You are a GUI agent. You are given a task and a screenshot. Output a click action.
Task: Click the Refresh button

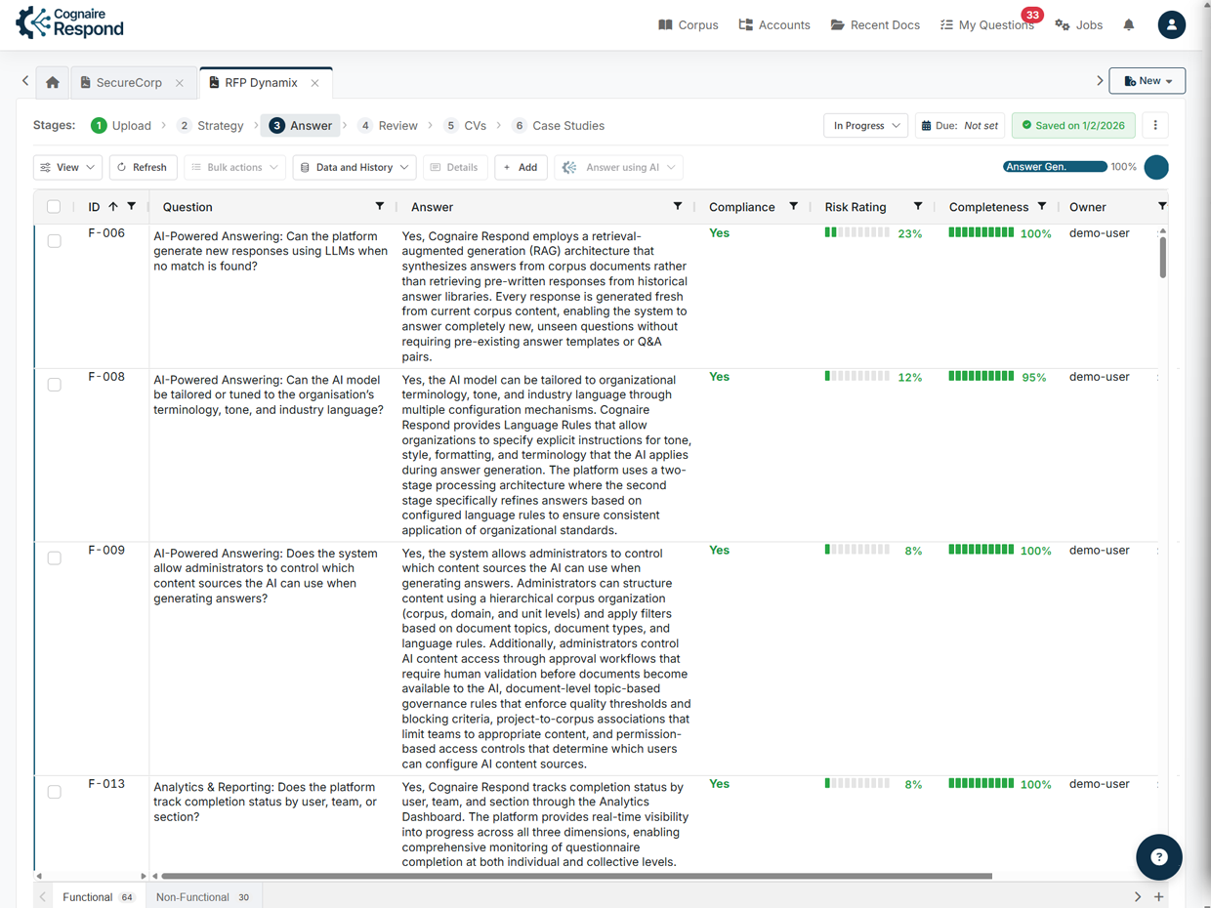click(143, 167)
